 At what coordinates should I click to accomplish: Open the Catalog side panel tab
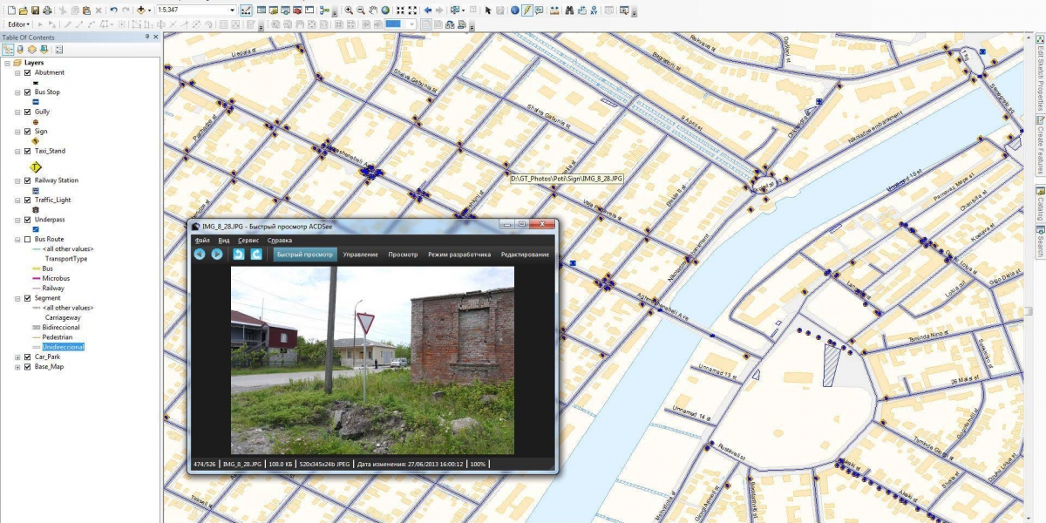click(1040, 203)
